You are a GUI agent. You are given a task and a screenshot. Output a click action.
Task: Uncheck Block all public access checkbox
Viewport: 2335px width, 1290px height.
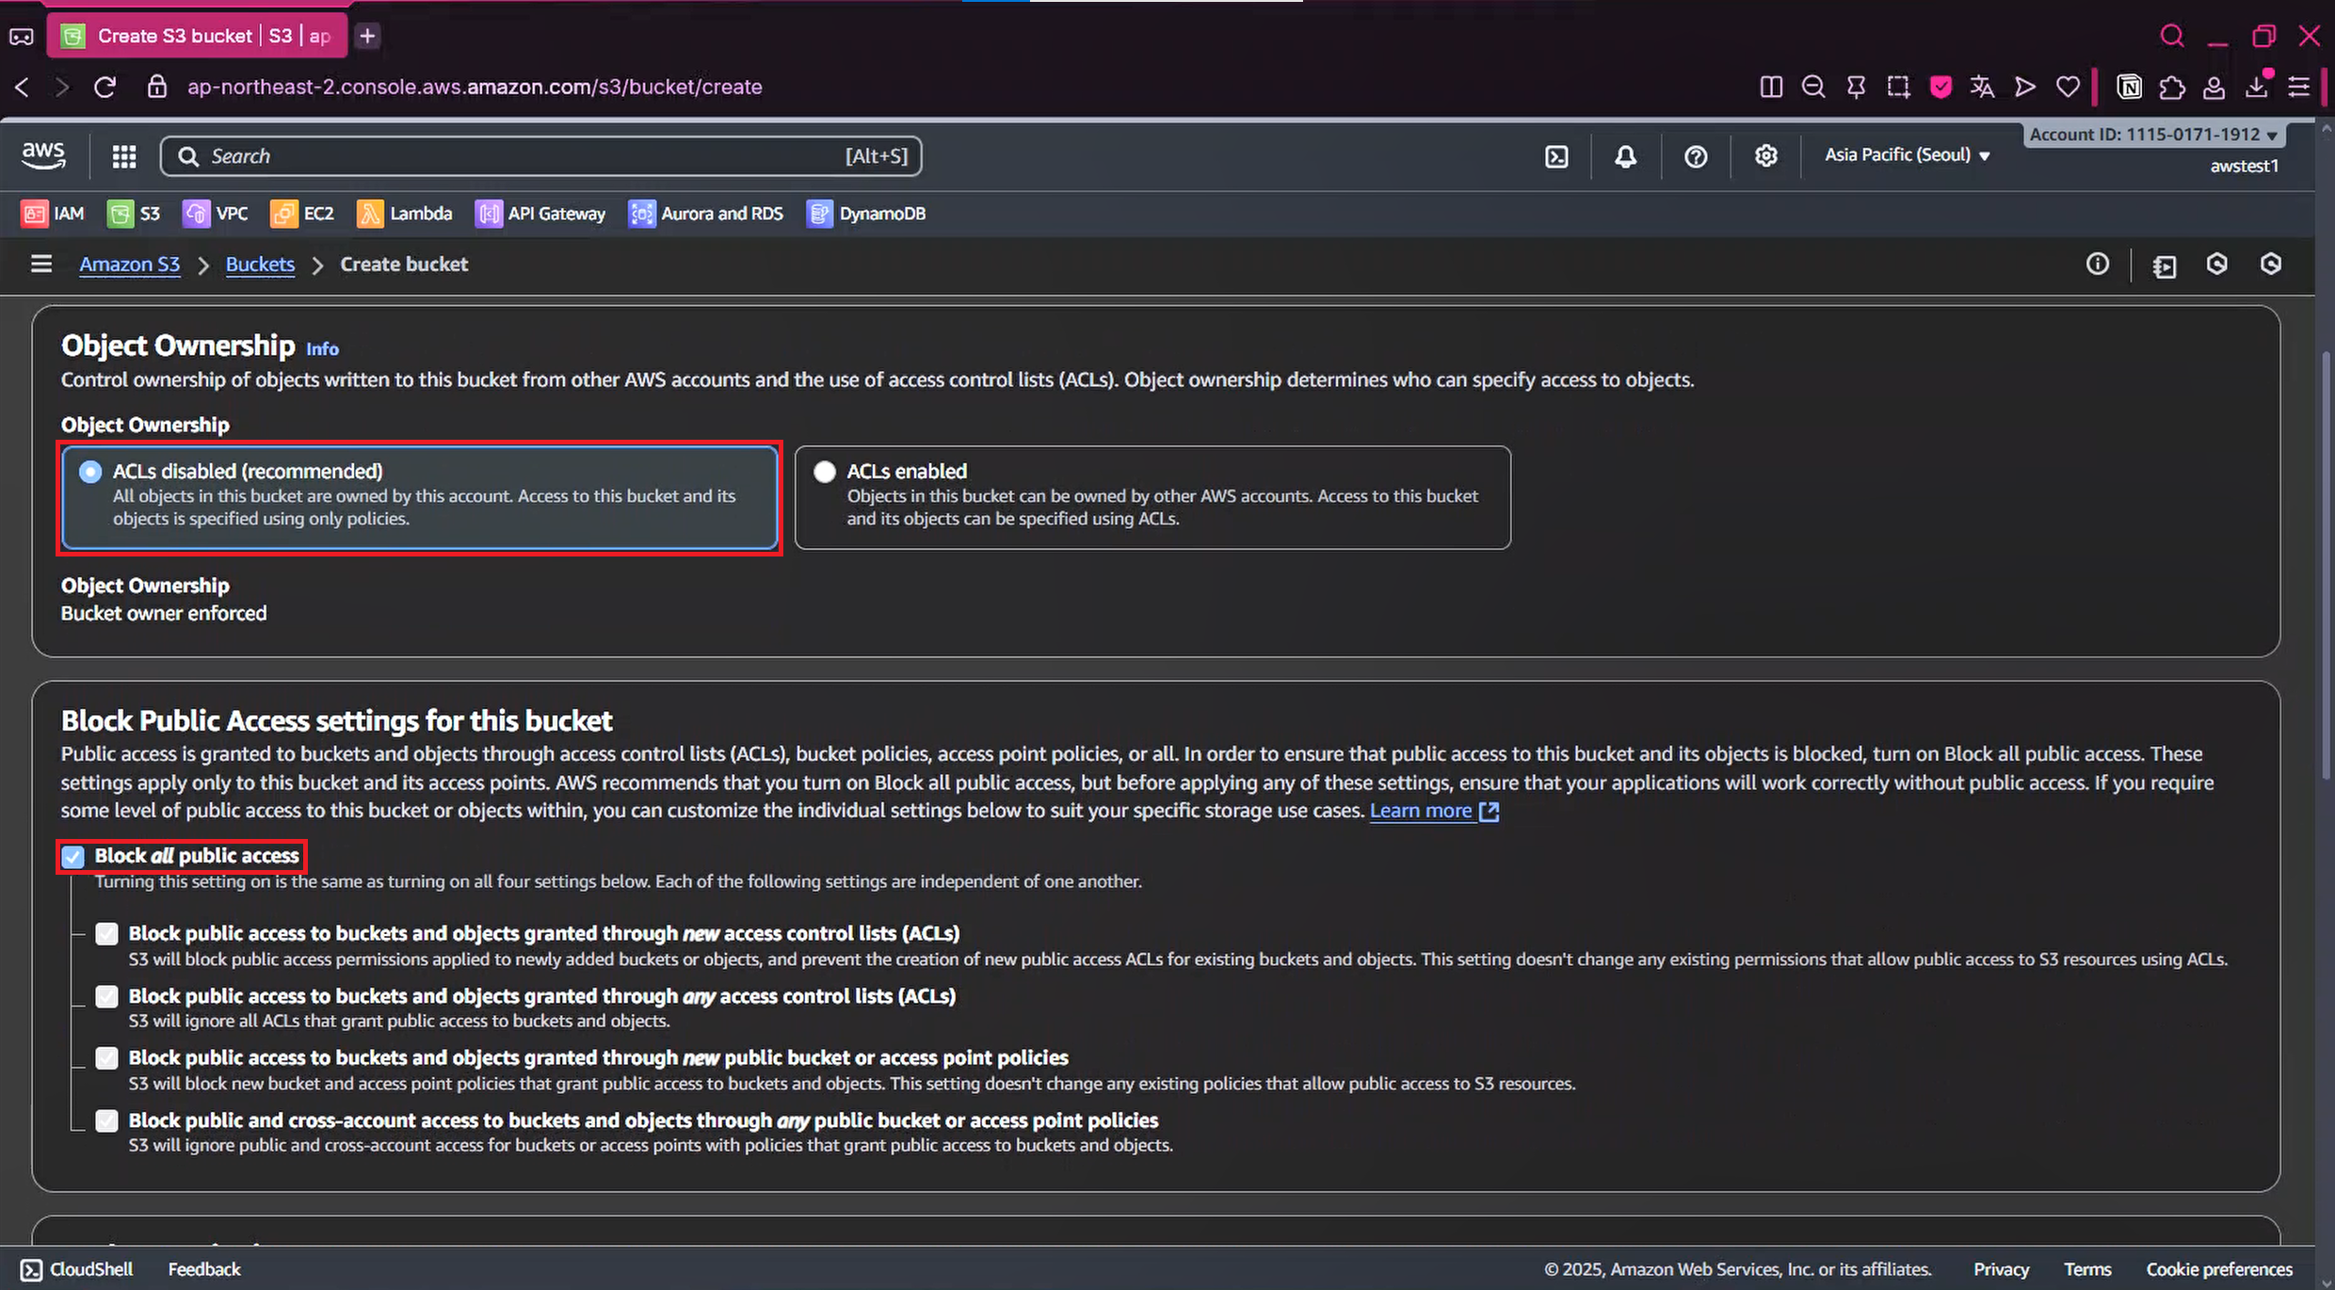click(x=73, y=856)
